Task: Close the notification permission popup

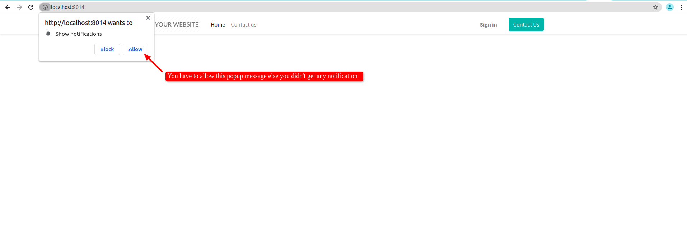Action: 148,18
